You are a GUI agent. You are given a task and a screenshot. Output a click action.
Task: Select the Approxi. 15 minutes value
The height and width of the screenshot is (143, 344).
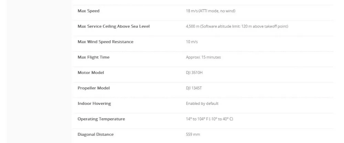tap(203, 57)
